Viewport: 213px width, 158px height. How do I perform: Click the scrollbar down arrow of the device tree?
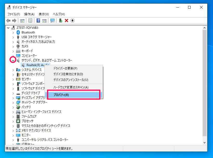205,142
